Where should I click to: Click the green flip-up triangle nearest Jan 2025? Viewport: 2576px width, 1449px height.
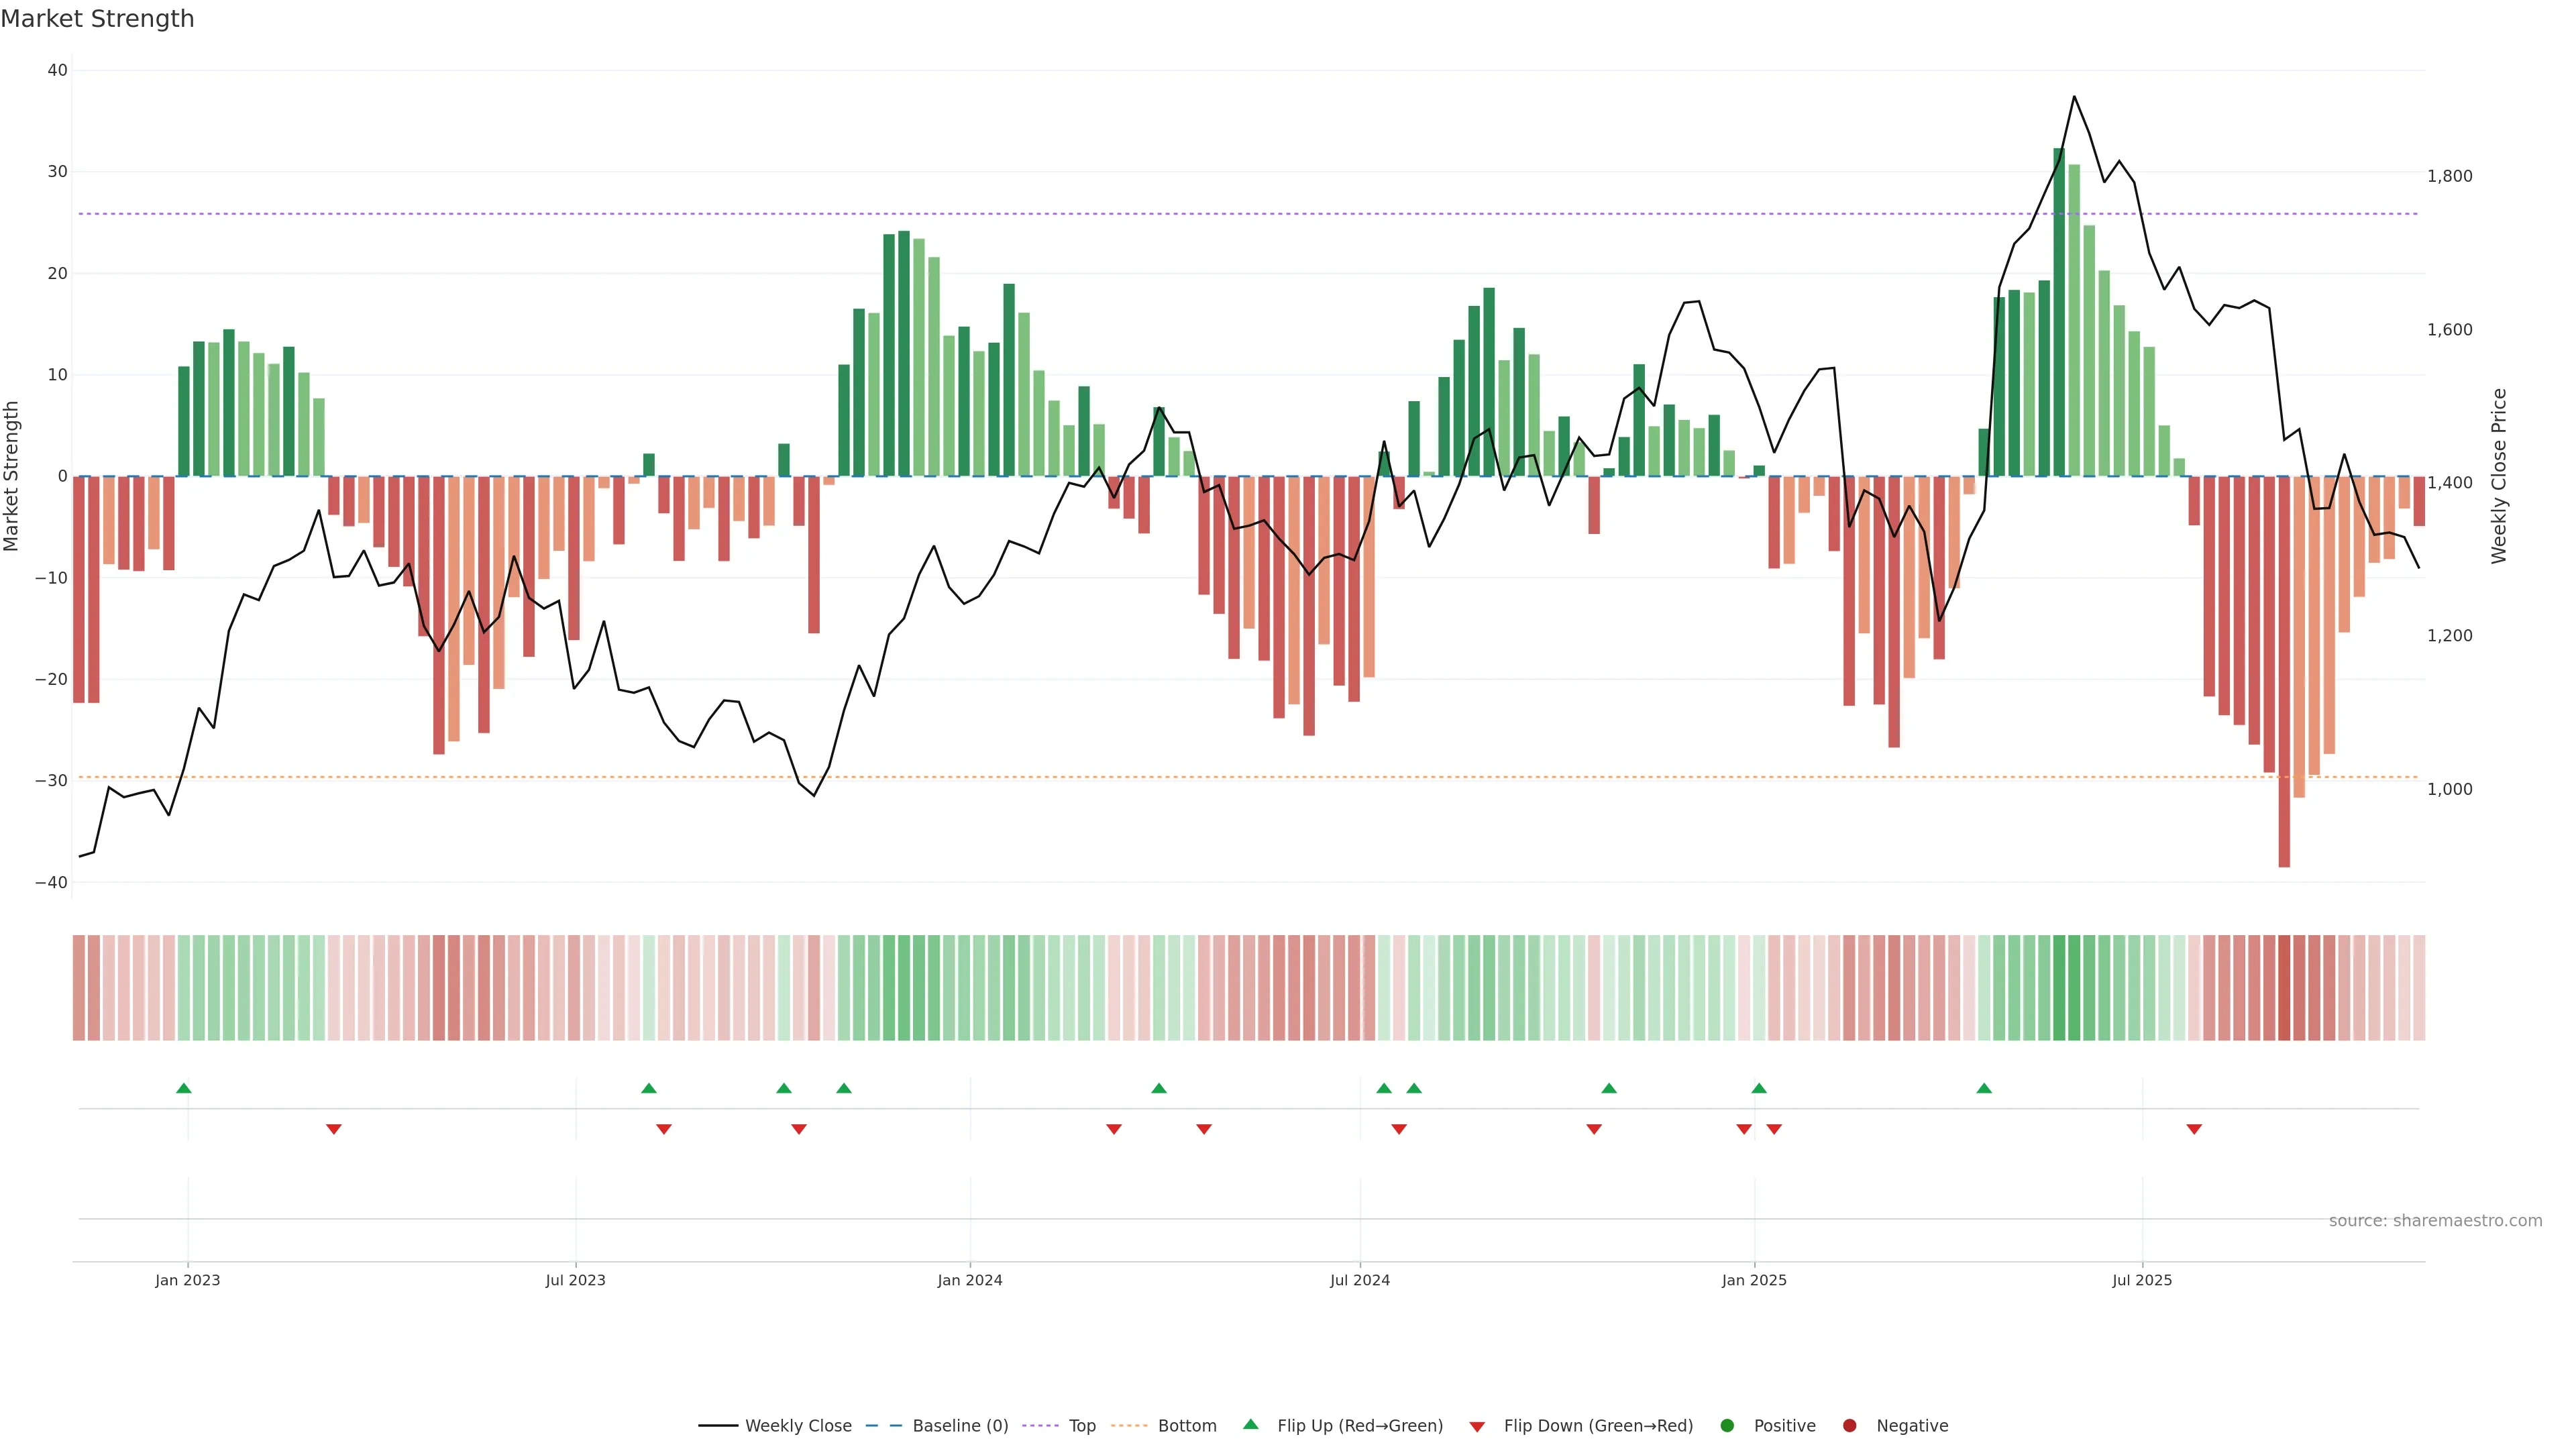click(x=1759, y=1088)
